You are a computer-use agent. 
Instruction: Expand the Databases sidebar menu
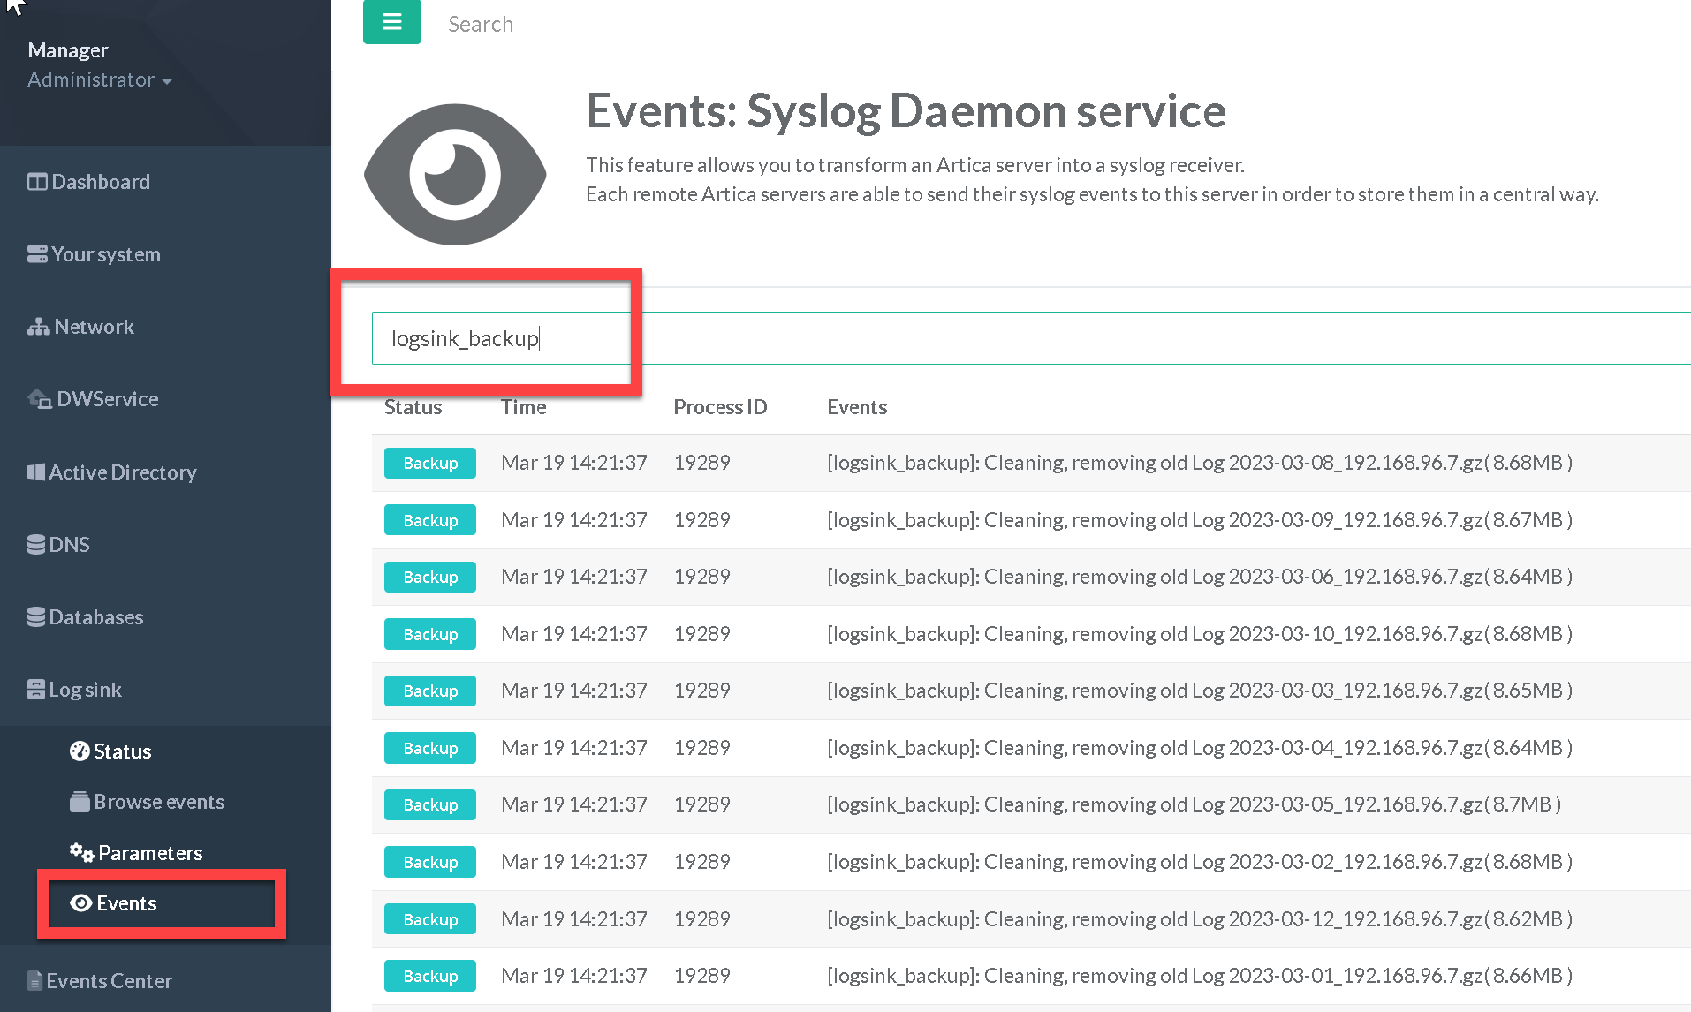pyautogui.click(x=95, y=617)
